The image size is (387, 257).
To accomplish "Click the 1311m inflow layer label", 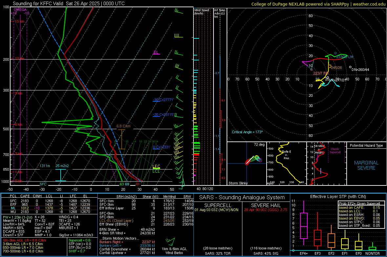I will [45, 166].
